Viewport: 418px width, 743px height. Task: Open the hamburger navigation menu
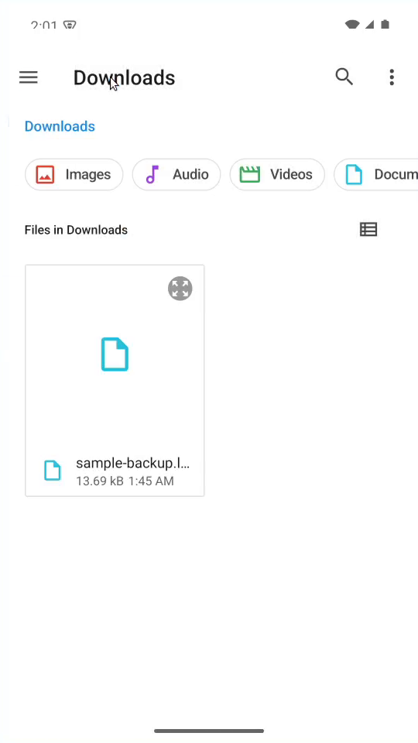[29, 77]
